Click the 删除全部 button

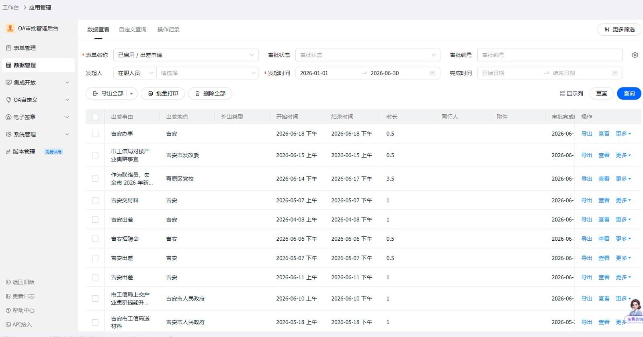coord(210,93)
